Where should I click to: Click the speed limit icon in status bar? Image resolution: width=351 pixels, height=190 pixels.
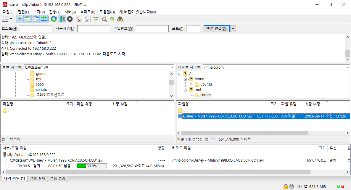tap(292, 186)
